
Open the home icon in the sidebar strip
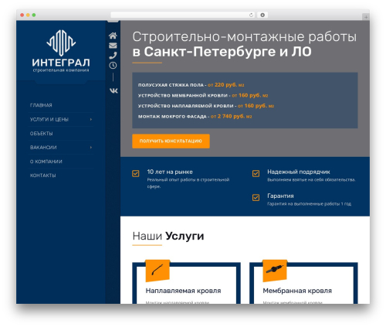[113, 36]
